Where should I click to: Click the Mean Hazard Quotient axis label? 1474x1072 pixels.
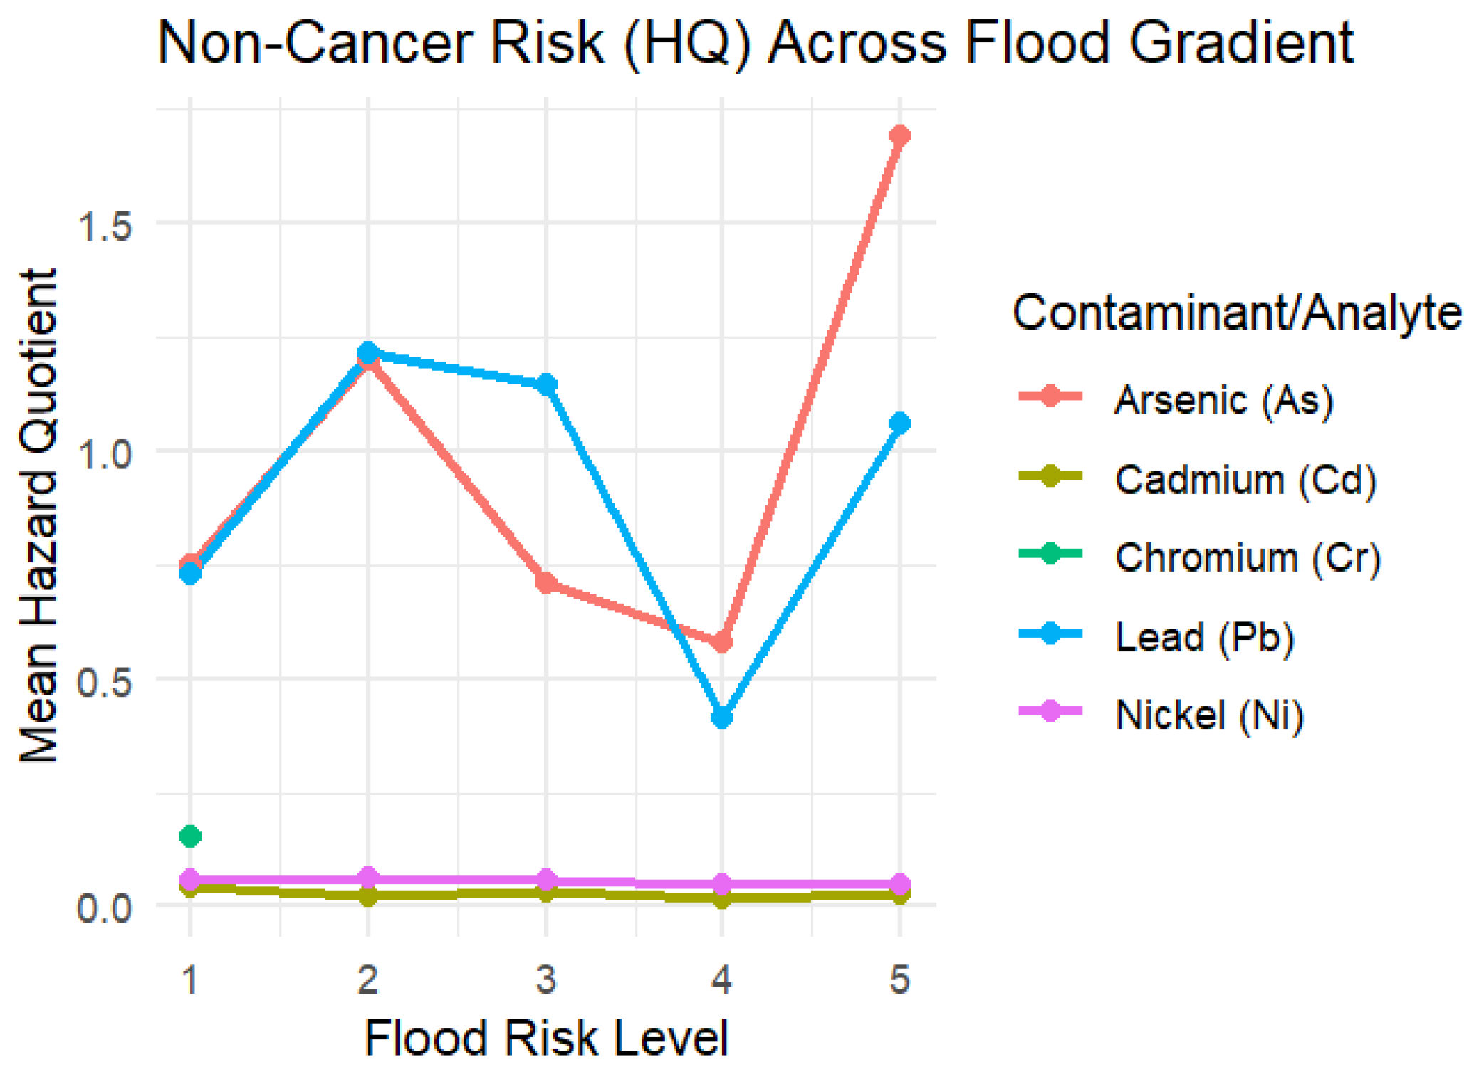(x=38, y=515)
